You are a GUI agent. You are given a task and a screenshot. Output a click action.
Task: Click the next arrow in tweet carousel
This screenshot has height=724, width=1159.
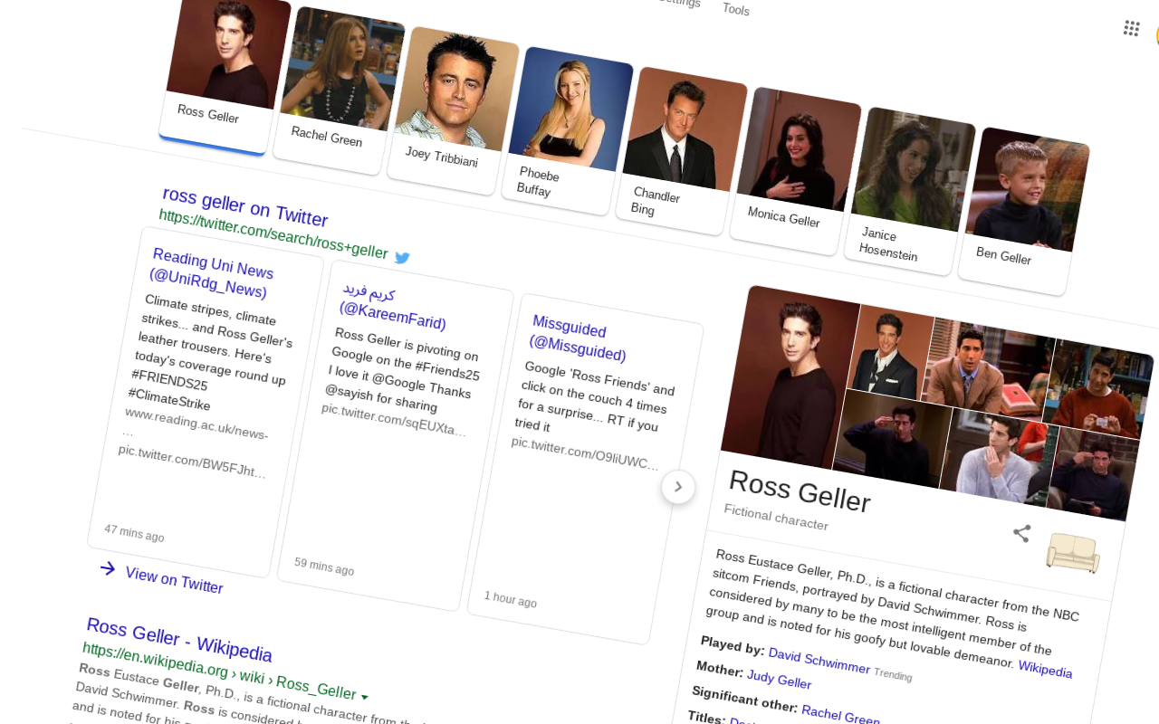(678, 487)
